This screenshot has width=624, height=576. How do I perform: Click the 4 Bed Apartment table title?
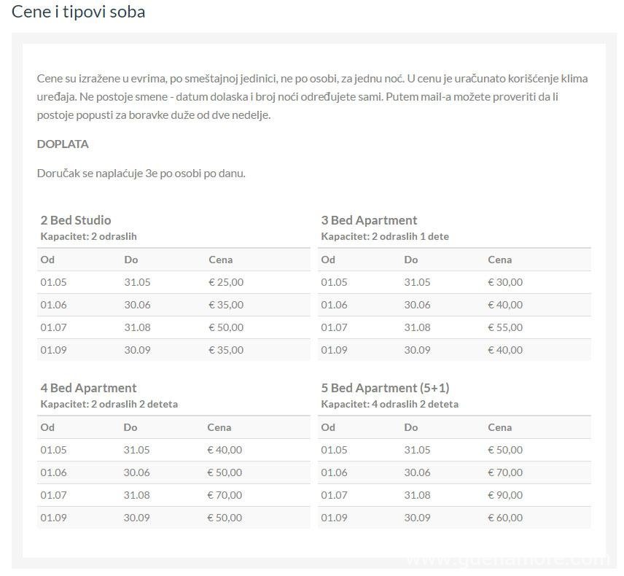(88, 388)
